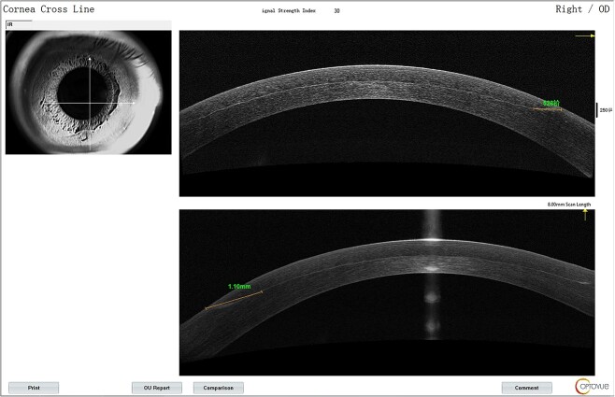615x397 pixels.
Task: Open the OU Report
Action: tap(157, 388)
